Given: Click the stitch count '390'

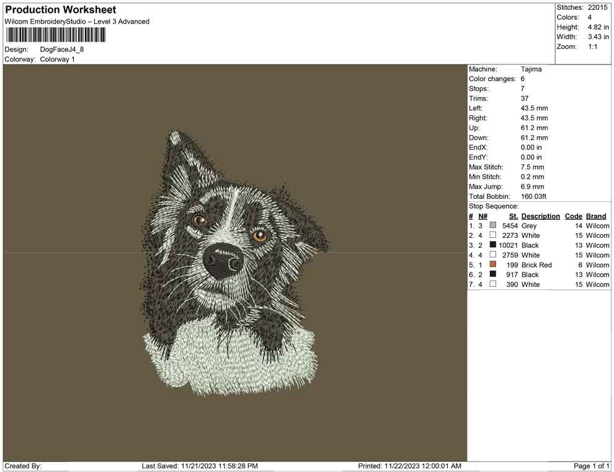Looking at the screenshot, I should click(512, 284).
